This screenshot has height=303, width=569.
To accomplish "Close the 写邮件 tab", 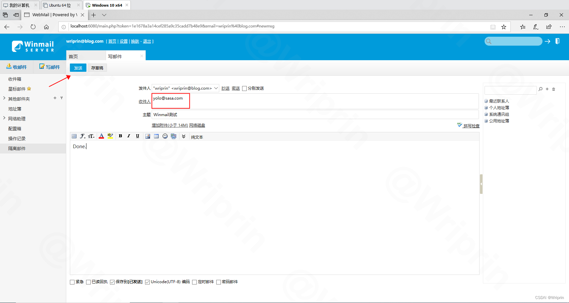I will coord(142,56).
